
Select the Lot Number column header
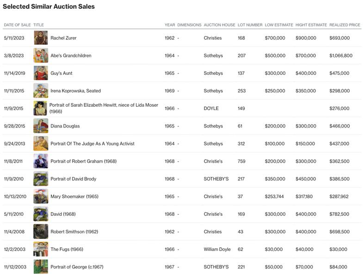(x=250, y=25)
